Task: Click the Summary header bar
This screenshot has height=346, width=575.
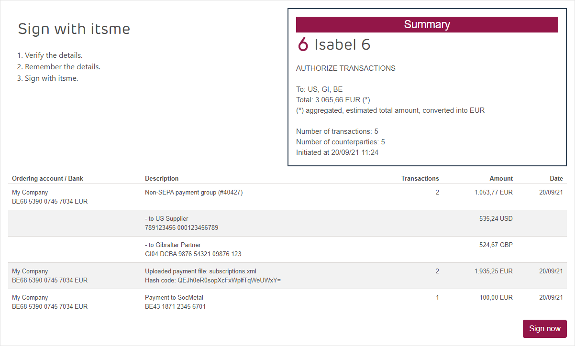Action: click(x=427, y=24)
